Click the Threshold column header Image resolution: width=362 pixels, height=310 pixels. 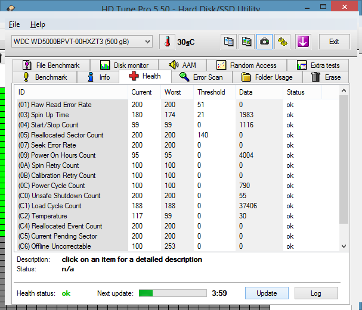pos(215,92)
